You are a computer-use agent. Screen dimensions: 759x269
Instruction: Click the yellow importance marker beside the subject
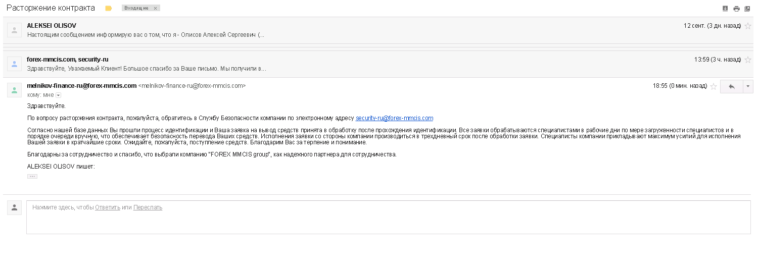pyautogui.click(x=108, y=9)
